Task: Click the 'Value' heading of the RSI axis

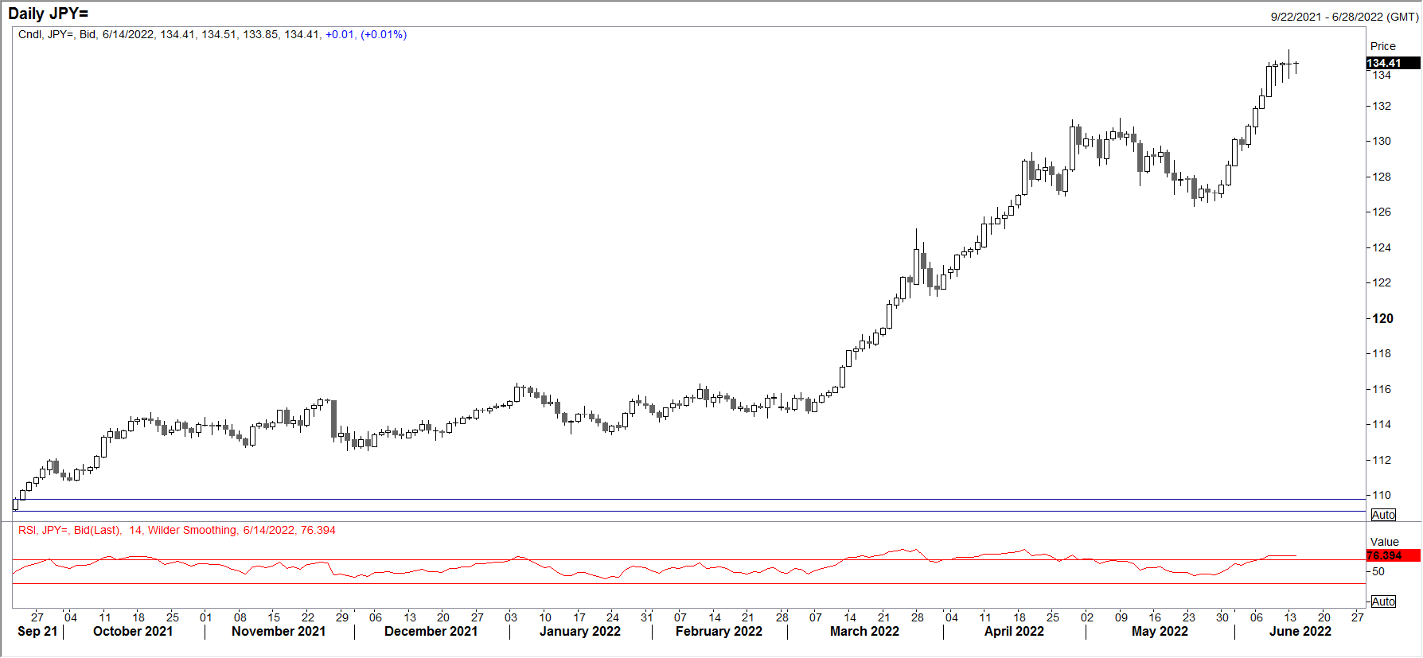Action: [1385, 542]
